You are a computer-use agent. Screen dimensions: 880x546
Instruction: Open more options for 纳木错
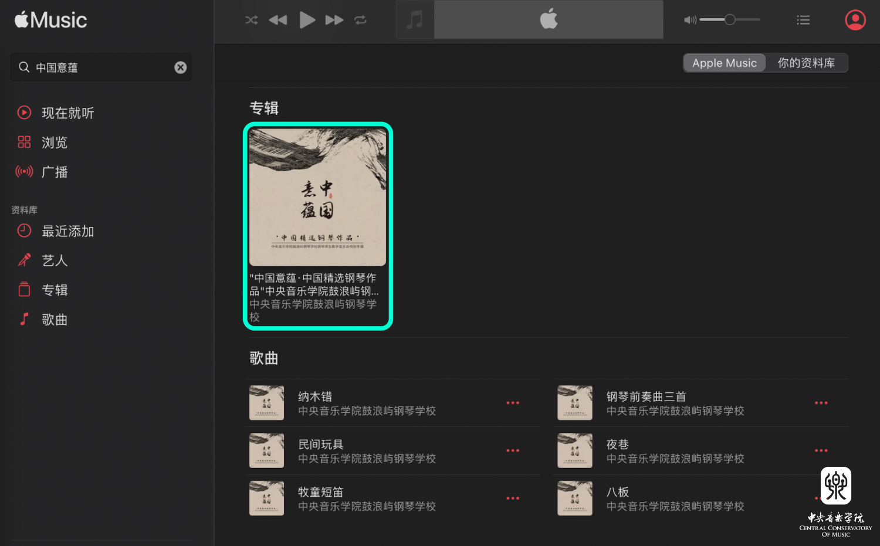513,403
